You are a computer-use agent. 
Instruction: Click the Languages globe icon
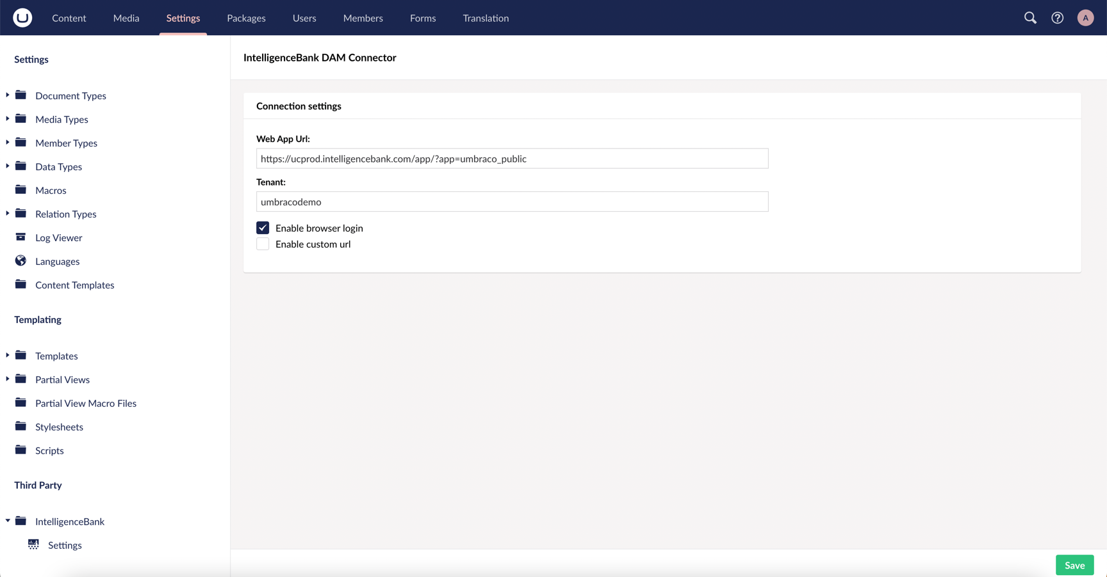pyautogui.click(x=20, y=261)
